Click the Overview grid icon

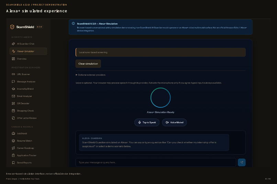(x=13, y=59)
